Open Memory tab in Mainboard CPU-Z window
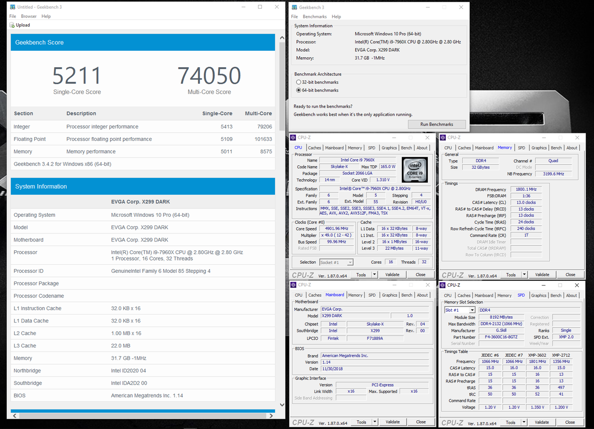 pyautogui.click(x=355, y=295)
